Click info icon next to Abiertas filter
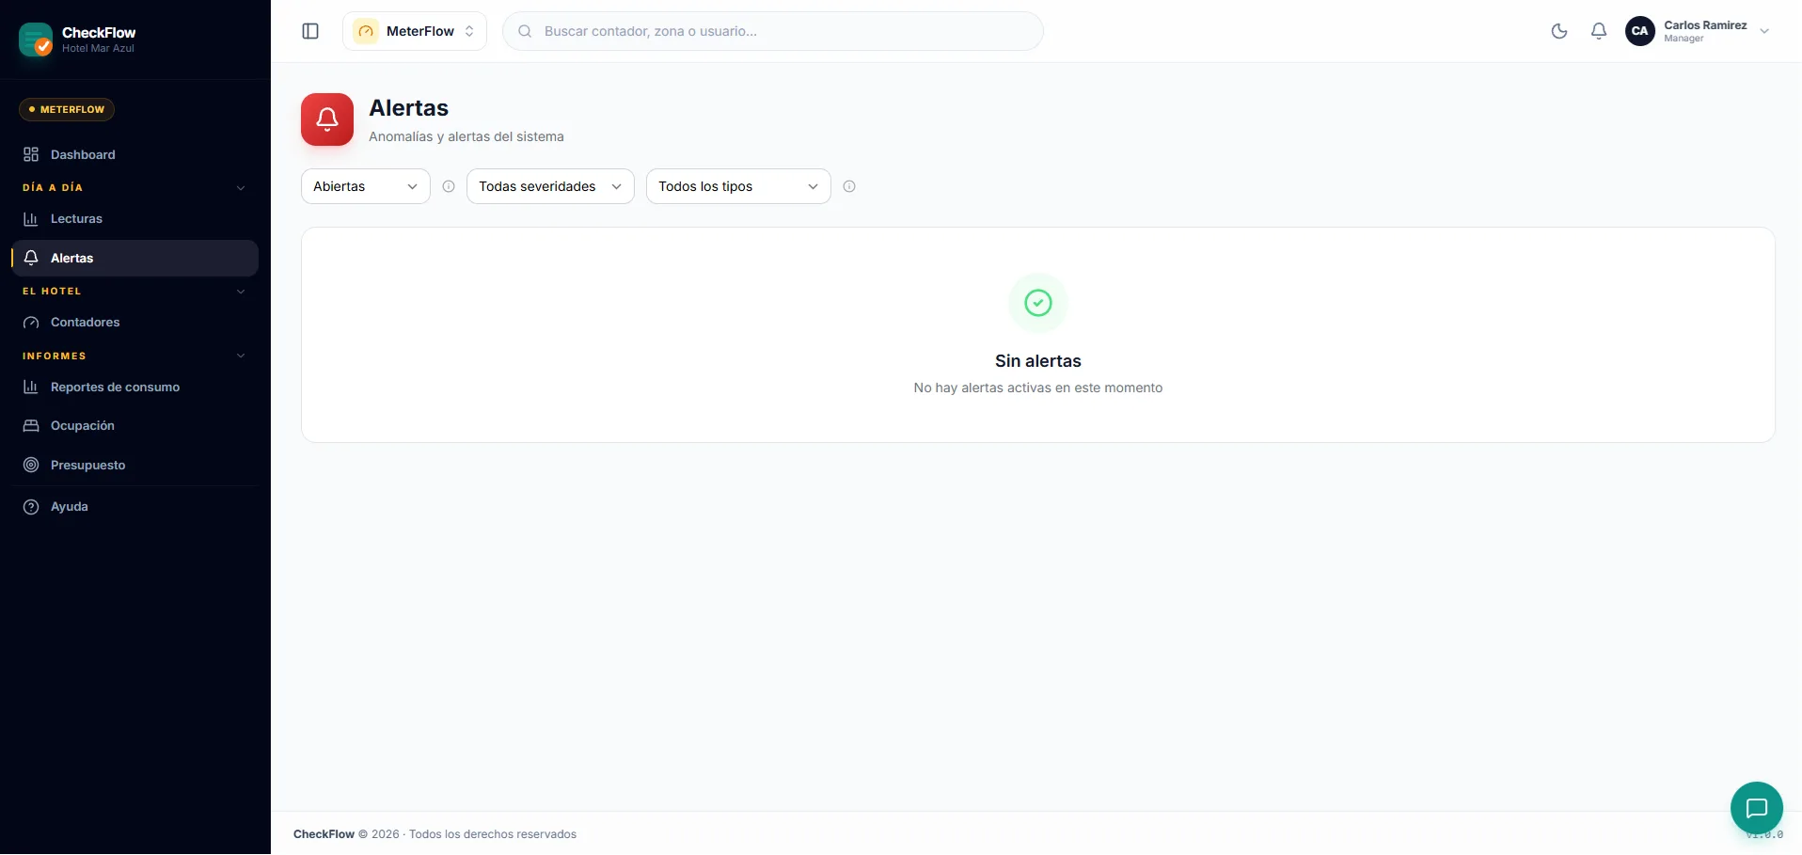 click(449, 186)
